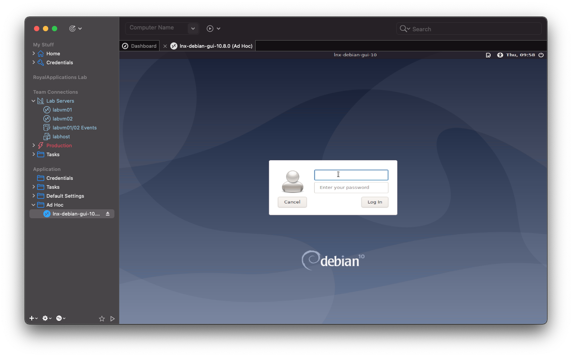Click the labhost hypervisor icon
Image resolution: width=572 pixels, height=357 pixels.
tap(46, 137)
